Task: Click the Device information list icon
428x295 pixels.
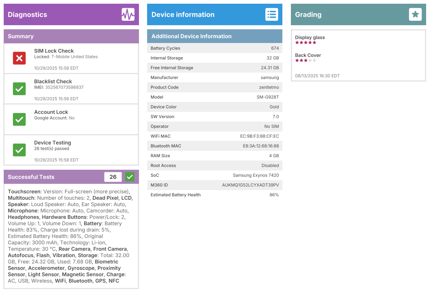Action: point(272,14)
